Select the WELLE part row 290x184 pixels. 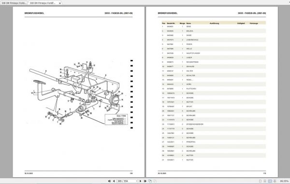[214, 49]
